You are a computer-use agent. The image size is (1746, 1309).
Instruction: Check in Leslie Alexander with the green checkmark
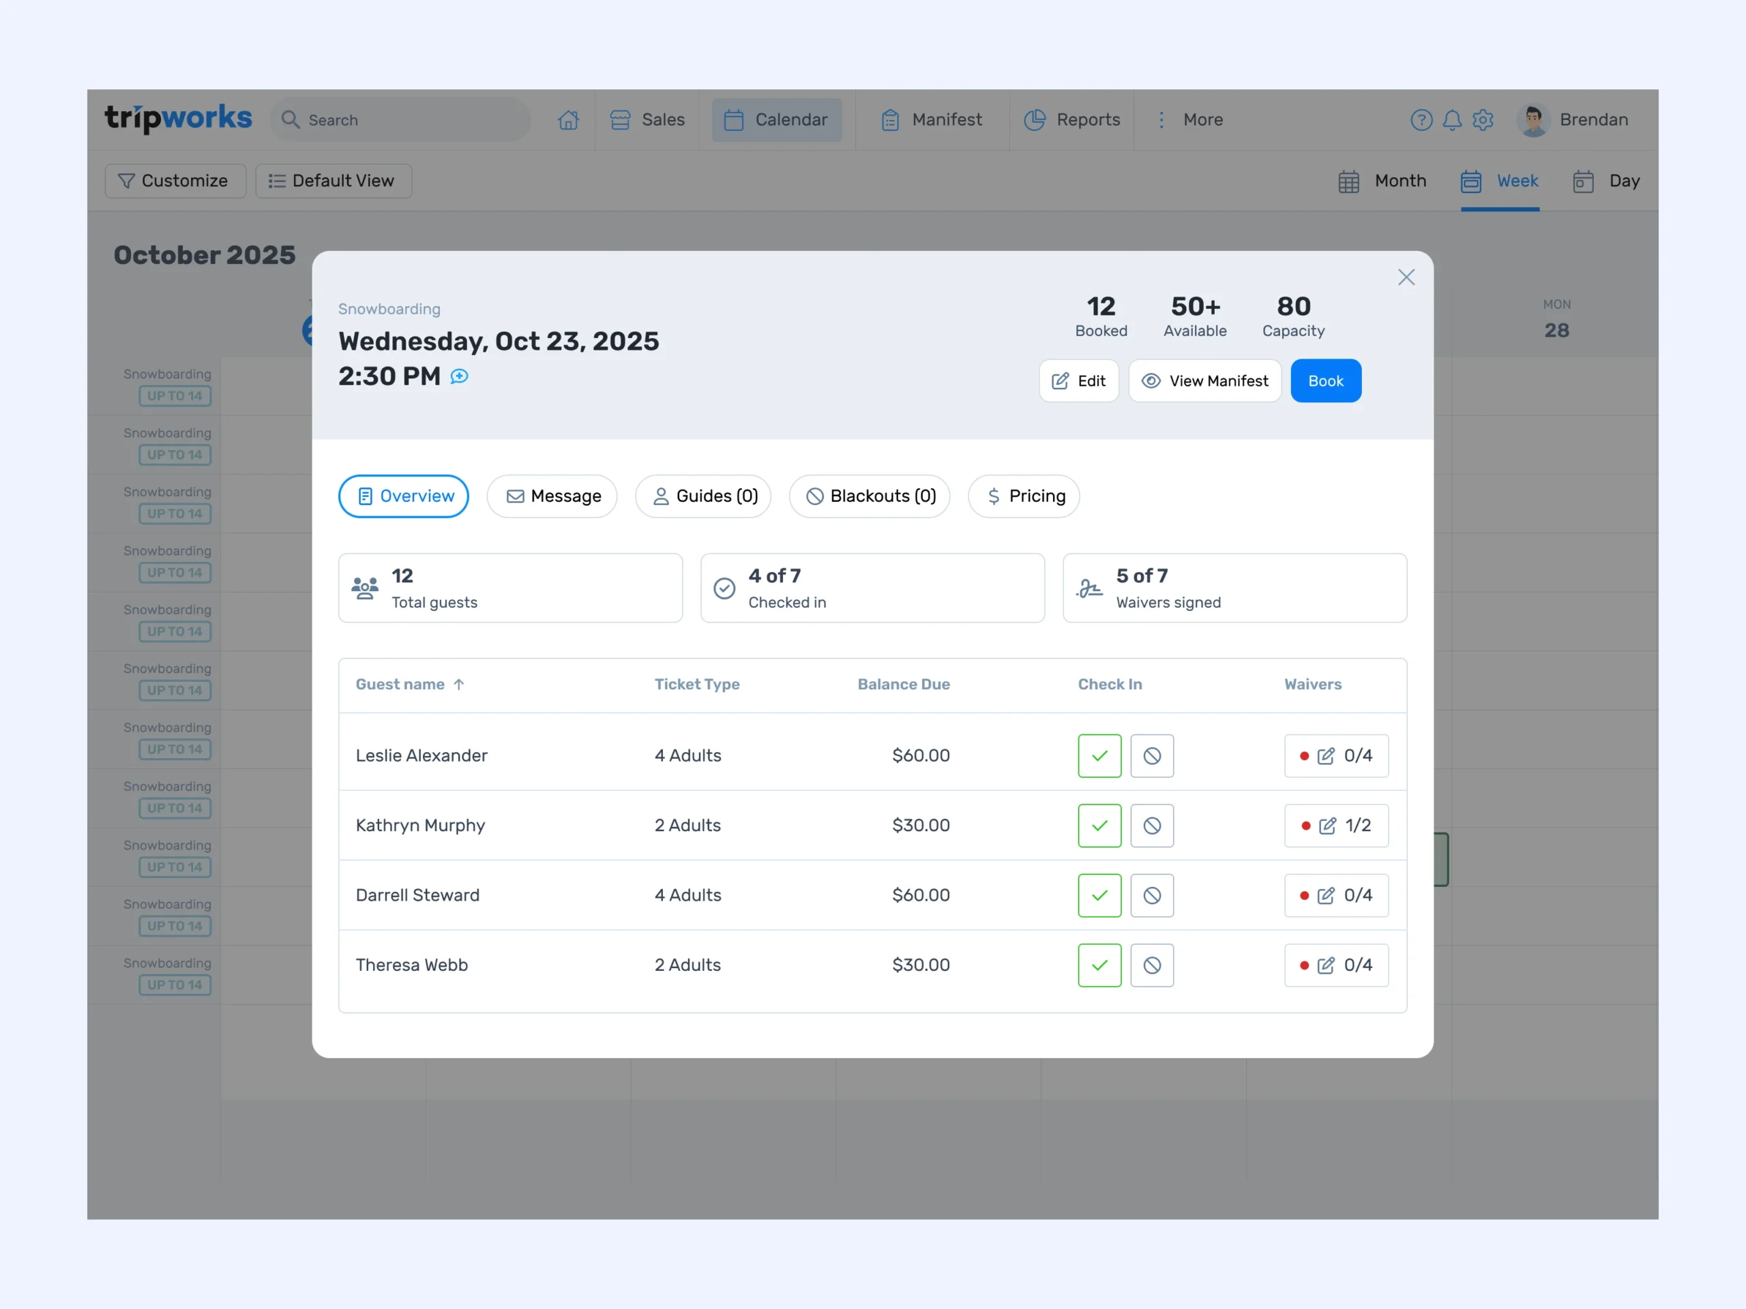(1099, 755)
